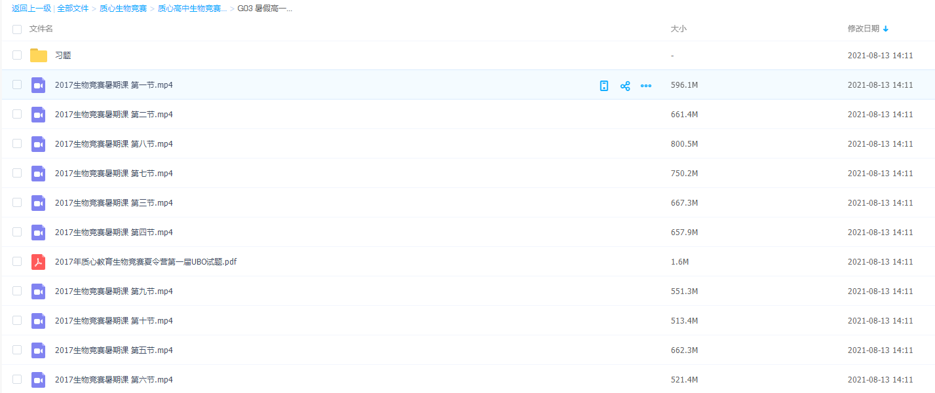Sort by the 文件名 column header

41,29
